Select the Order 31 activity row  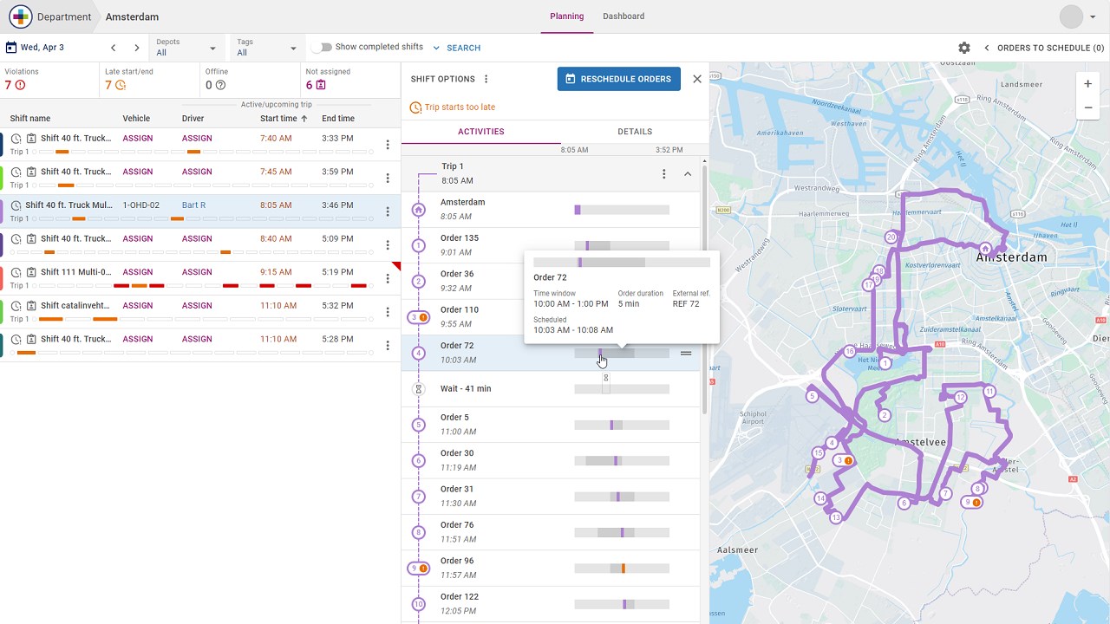click(x=551, y=497)
